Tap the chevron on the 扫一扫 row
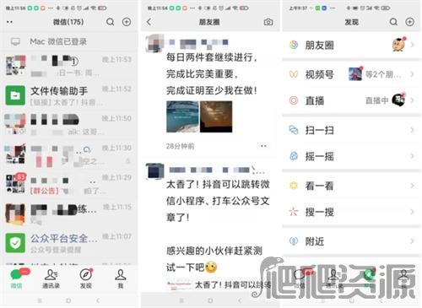The image size is (422, 308). click(412, 130)
